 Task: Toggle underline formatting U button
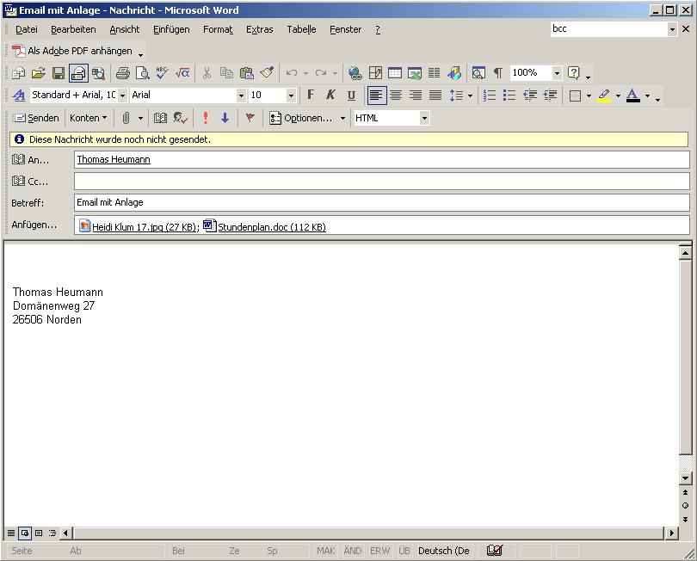tap(351, 96)
